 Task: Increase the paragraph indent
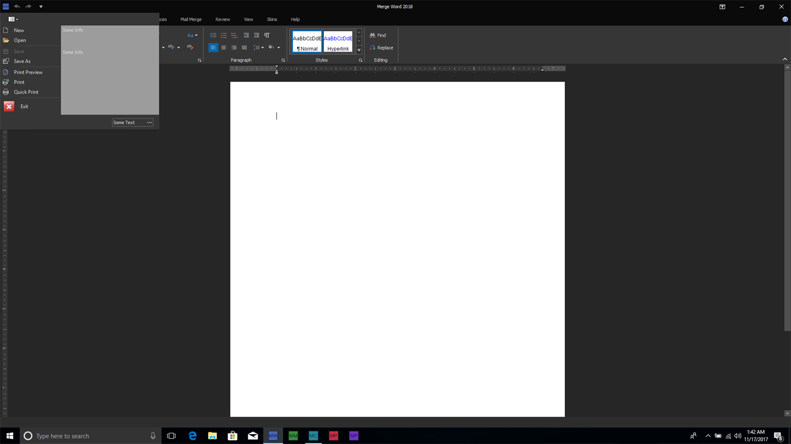coord(257,36)
